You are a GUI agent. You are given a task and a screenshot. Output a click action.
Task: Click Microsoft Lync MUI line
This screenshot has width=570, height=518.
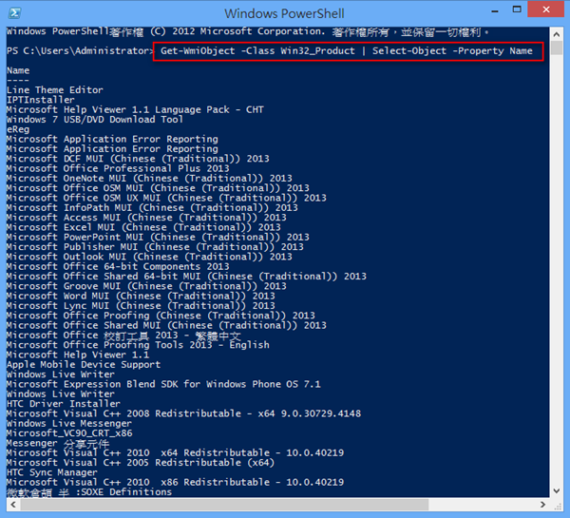tap(141, 306)
